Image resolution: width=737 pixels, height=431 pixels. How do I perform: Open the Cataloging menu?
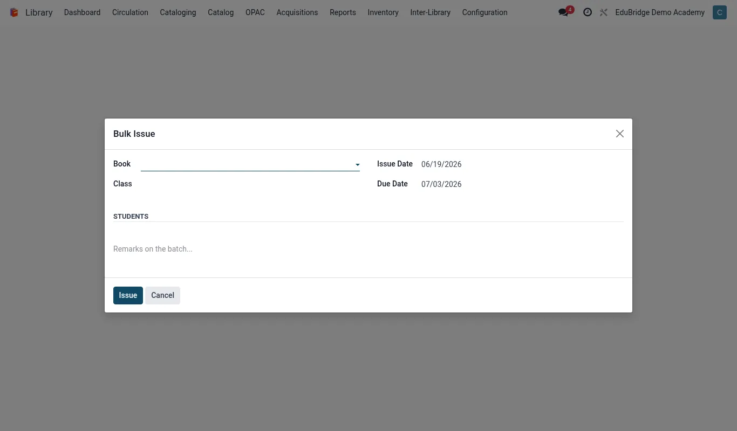[178, 12]
